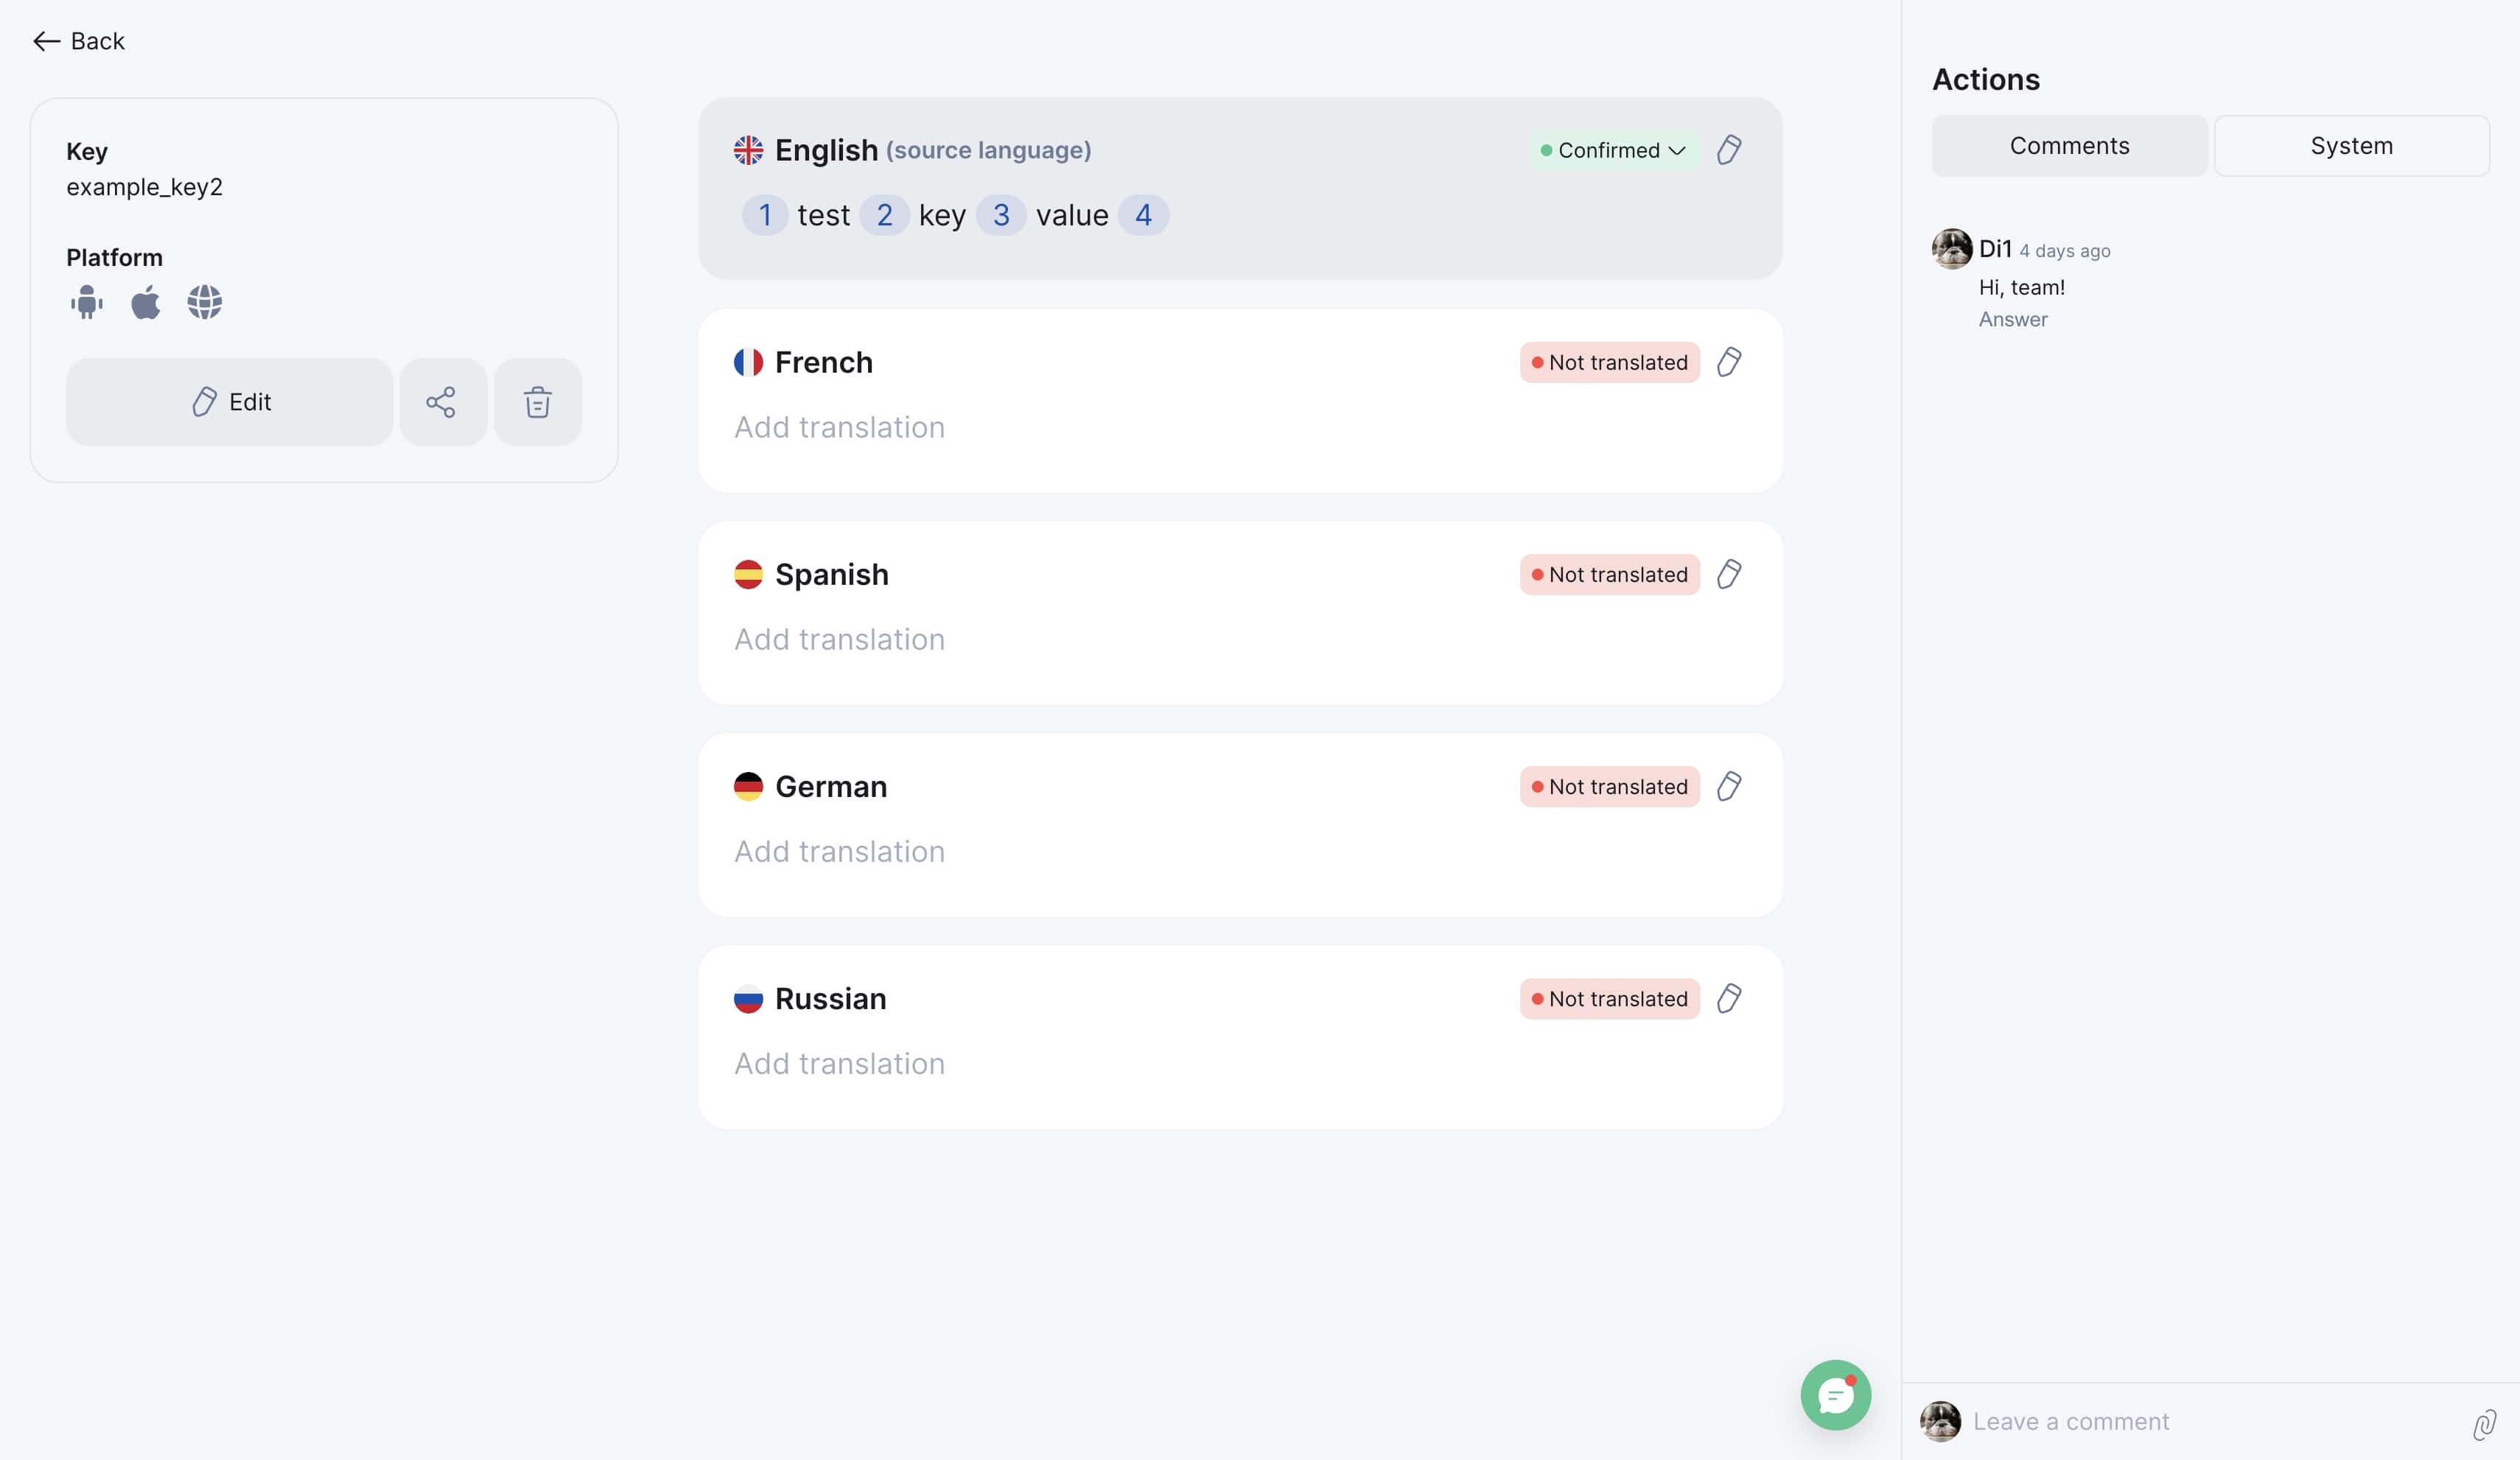Add translation for Spanish
Screen dimensions: 2520x1460
[x=839, y=640]
